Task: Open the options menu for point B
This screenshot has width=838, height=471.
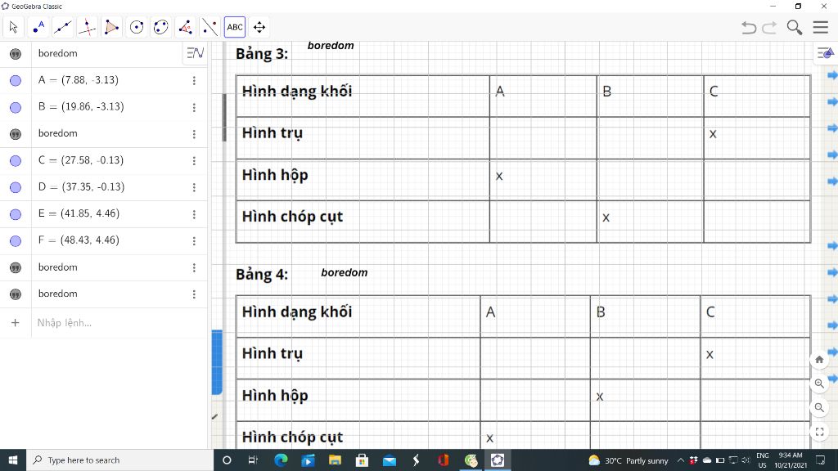Action: [194, 107]
